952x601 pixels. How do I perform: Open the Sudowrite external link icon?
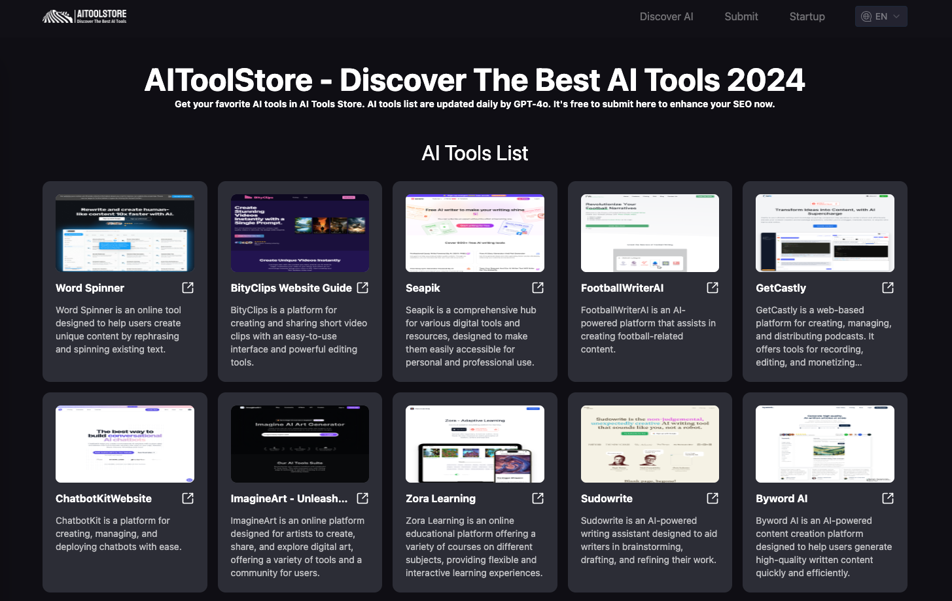[x=712, y=498]
